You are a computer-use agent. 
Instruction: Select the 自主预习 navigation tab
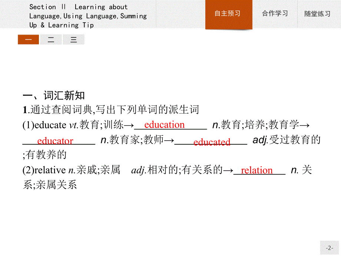(228, 14)
